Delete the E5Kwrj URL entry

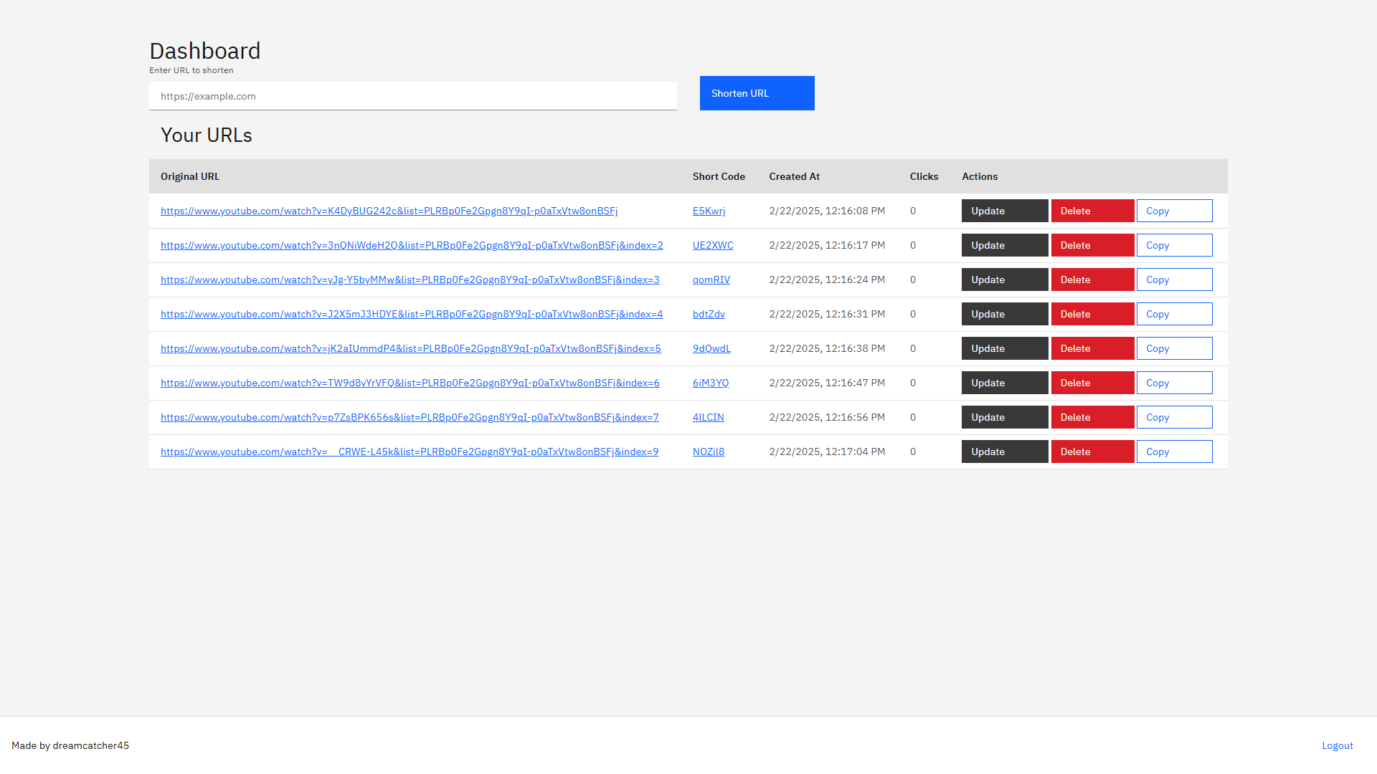[1093, 211]
